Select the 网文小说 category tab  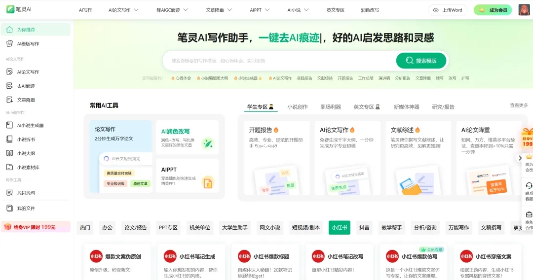pyautogui.click(x=270, y=227)
